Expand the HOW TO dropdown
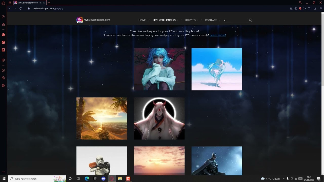The height and width of the screenshot is (182, 324). [x=191, y=20]
